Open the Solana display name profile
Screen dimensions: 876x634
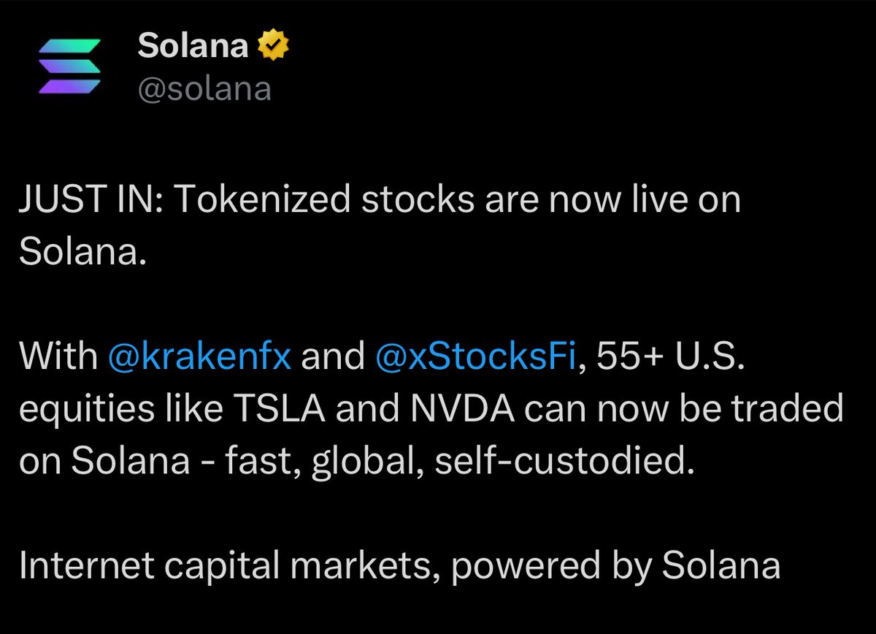pos(193,47)
